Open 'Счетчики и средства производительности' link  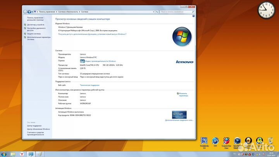pos(36,134)
